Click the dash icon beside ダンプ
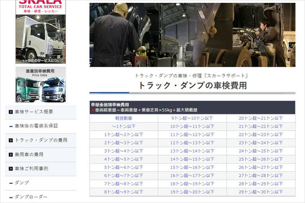305x203 pixels. coord(11,183)
